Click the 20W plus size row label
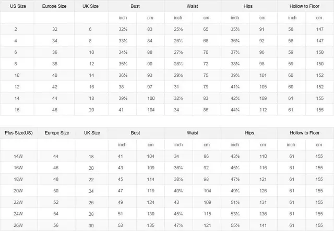Image resolution: width=334 pixels, height=231 pixels. pyautogui.click(x=18, y=191)
